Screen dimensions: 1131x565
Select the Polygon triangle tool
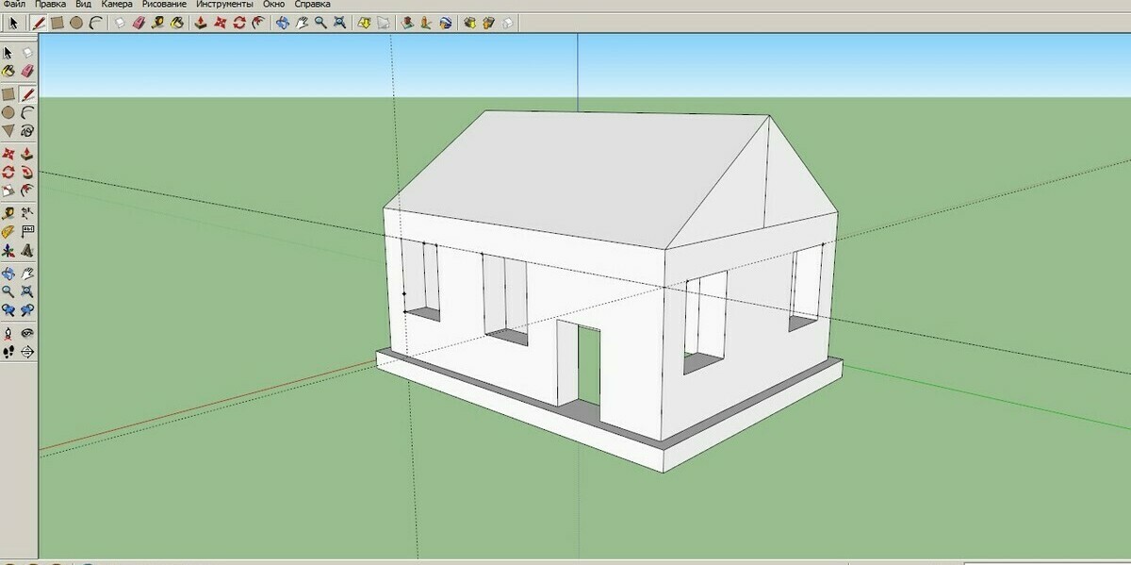click(x=8, y=130)
